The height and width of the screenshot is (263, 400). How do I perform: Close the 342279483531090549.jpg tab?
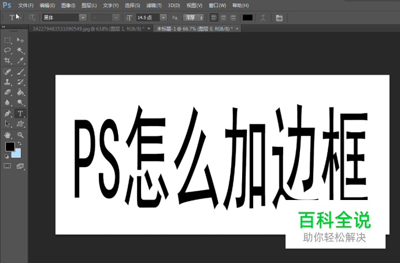[x=149, y=28]
